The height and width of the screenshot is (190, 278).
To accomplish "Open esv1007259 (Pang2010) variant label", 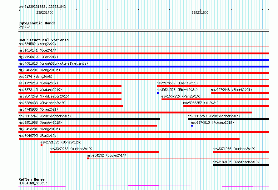I will [x=181, y=96].
